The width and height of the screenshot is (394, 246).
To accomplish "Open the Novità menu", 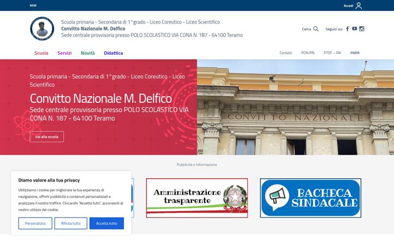I will pos(88,53).
